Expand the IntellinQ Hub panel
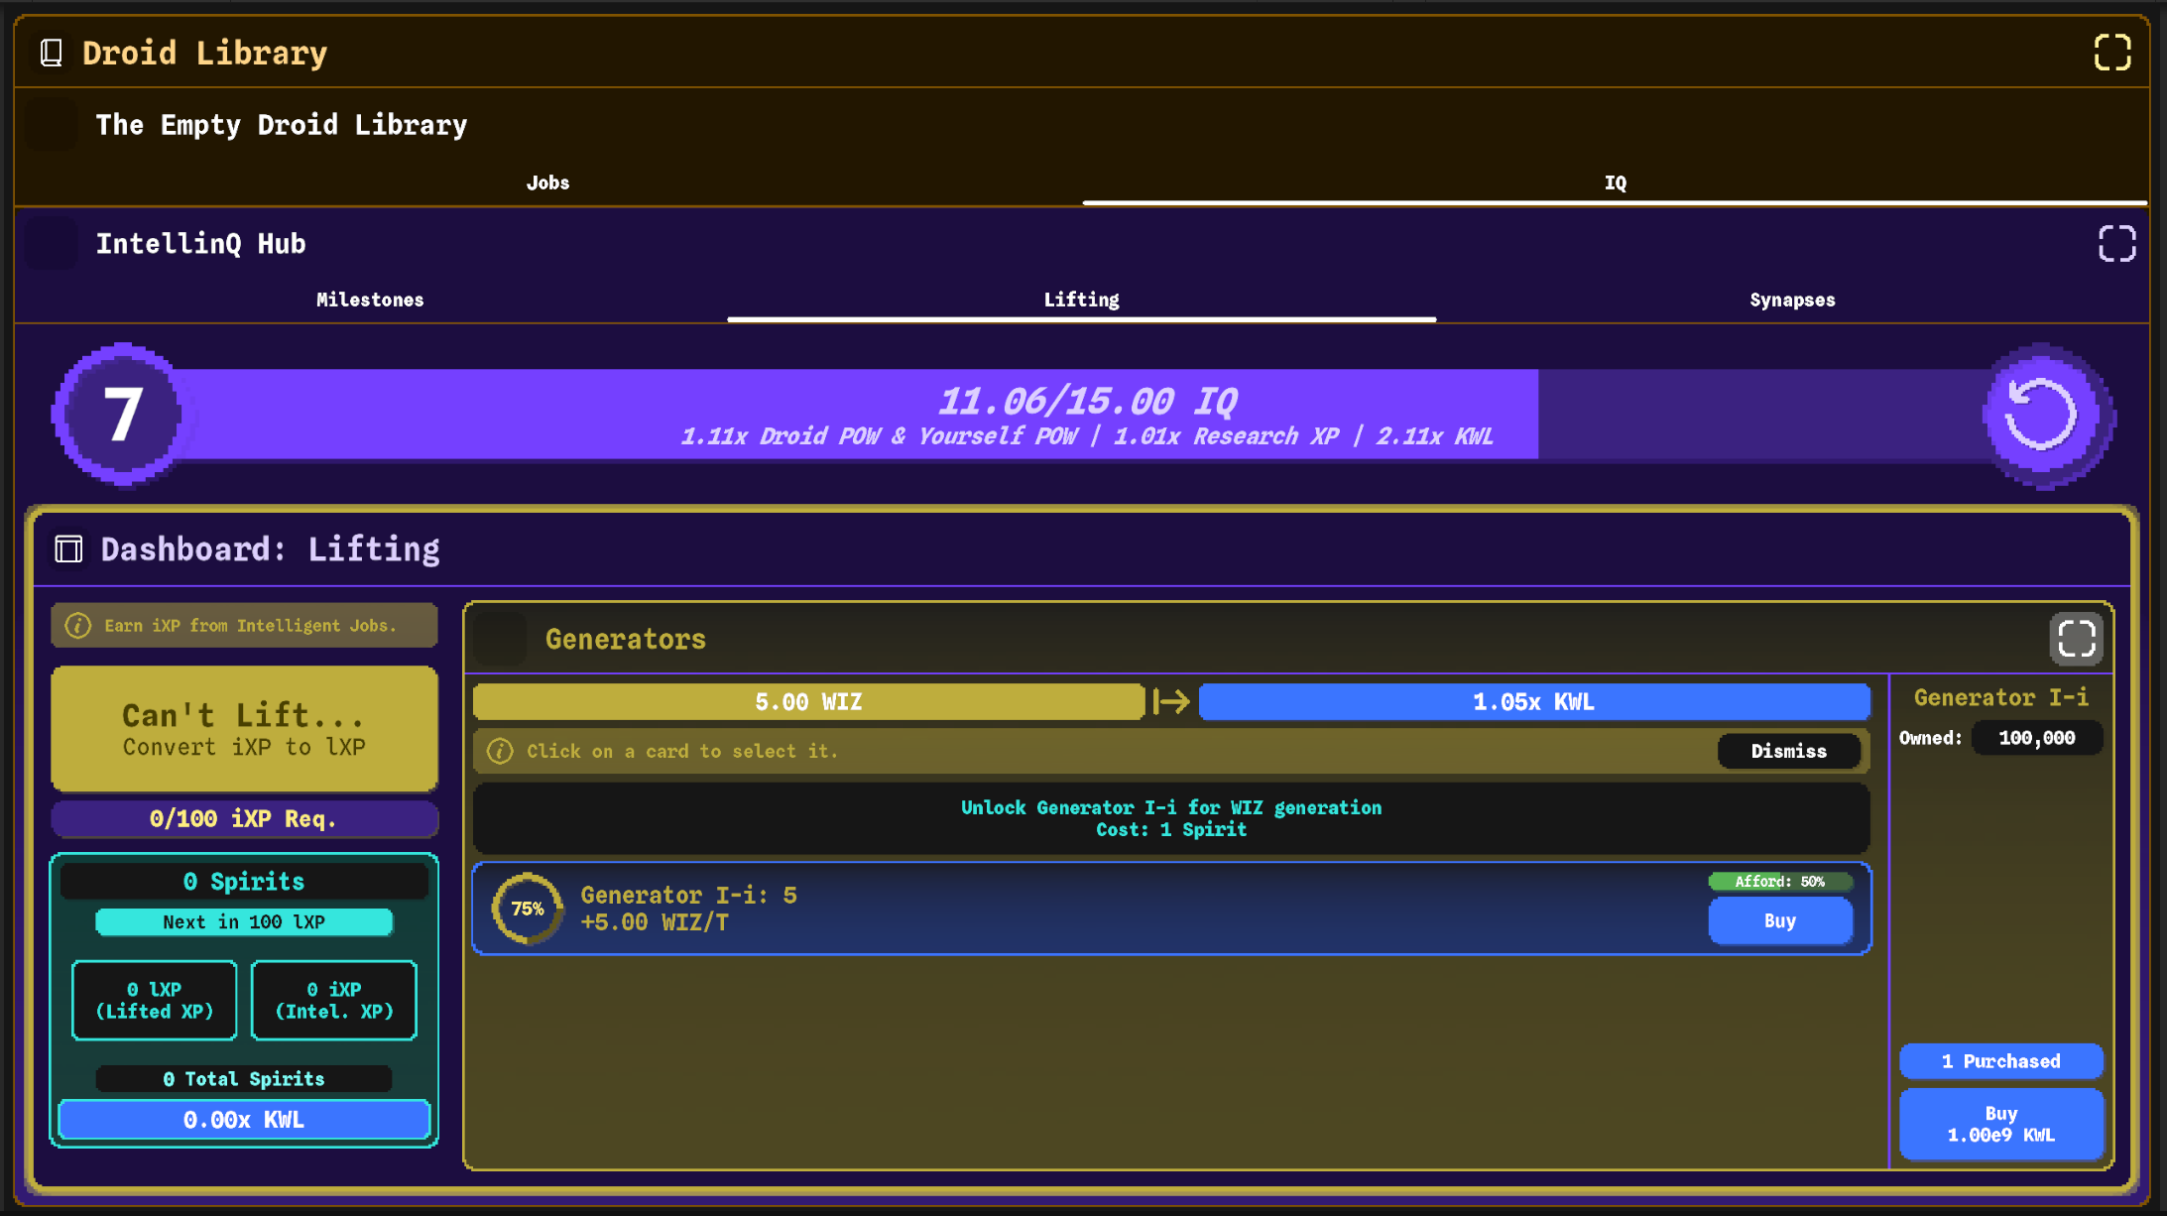The image size is (2167, 1216). click(x=2116, y=243)
